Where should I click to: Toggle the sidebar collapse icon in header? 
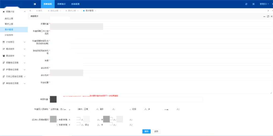coord(35,4)
